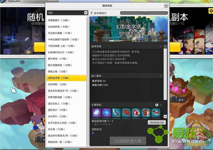Click the red hat reward icon
Screen dimensions: 213x150
tap(126, 112)
